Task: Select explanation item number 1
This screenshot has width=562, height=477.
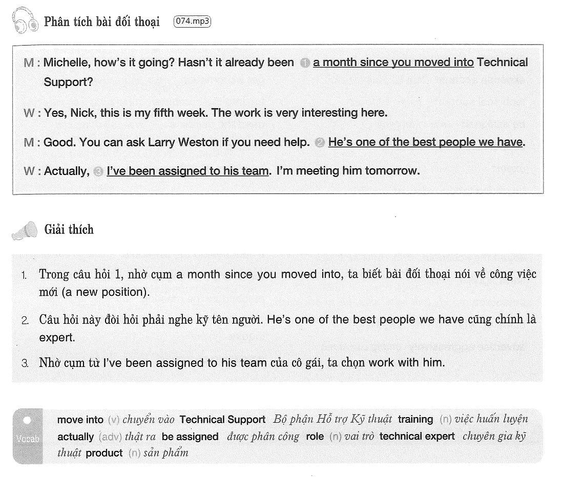Action: [279, 283]
